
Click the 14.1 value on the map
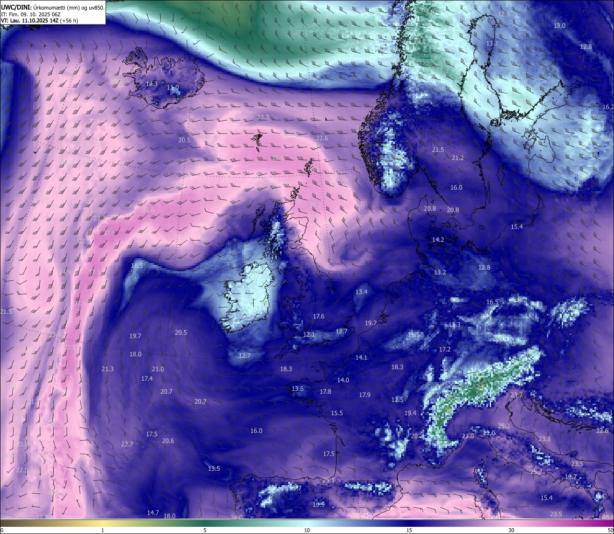click(361, 357)
